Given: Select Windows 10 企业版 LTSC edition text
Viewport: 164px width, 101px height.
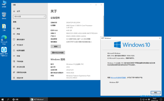Looking at the screenshot, I should (x=75, y=64).
